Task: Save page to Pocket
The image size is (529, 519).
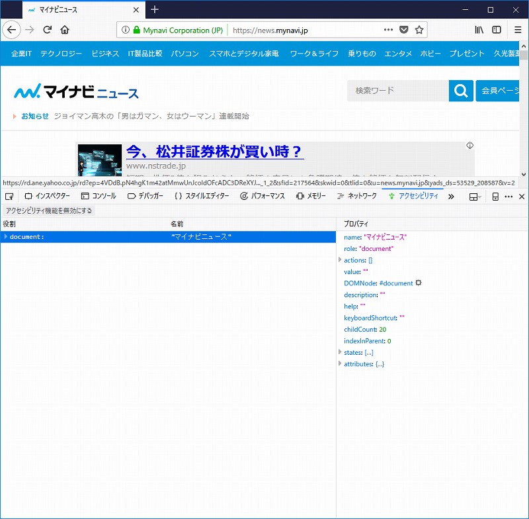Action: click(403, 30)
